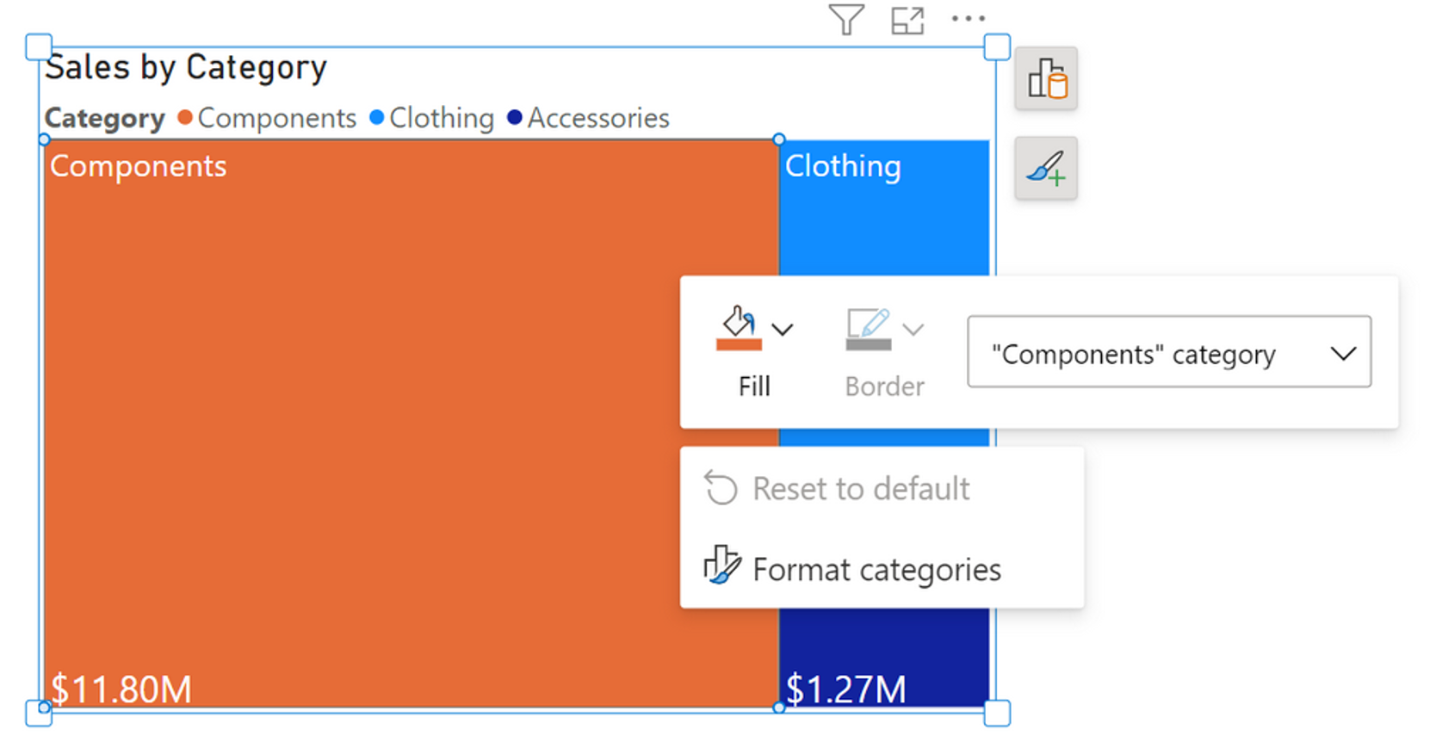
Task: Select the dark blue Accessories tile
Action: [884, 658]
